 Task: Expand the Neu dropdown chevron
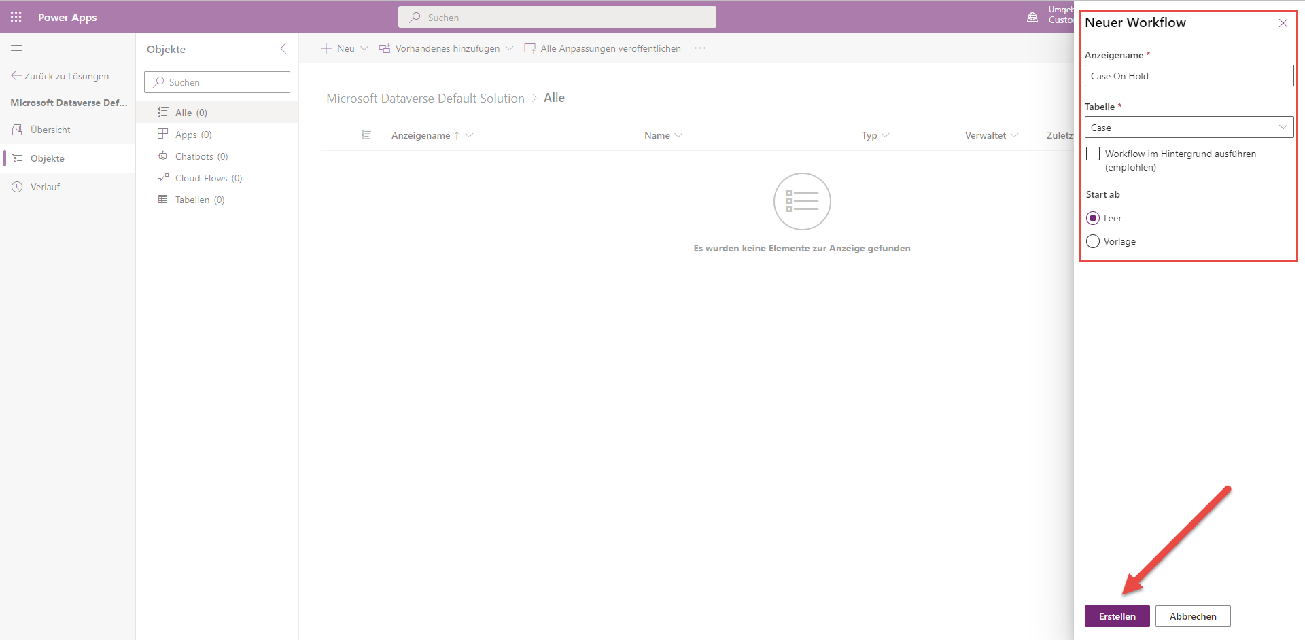tap(364, 48)
